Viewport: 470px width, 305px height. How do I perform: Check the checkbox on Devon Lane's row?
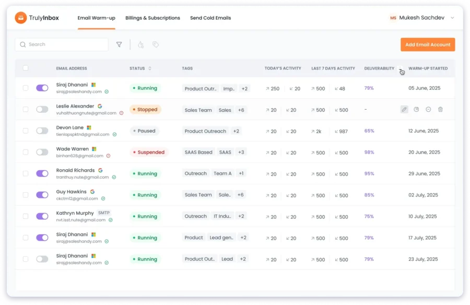(x=25, y=131)
